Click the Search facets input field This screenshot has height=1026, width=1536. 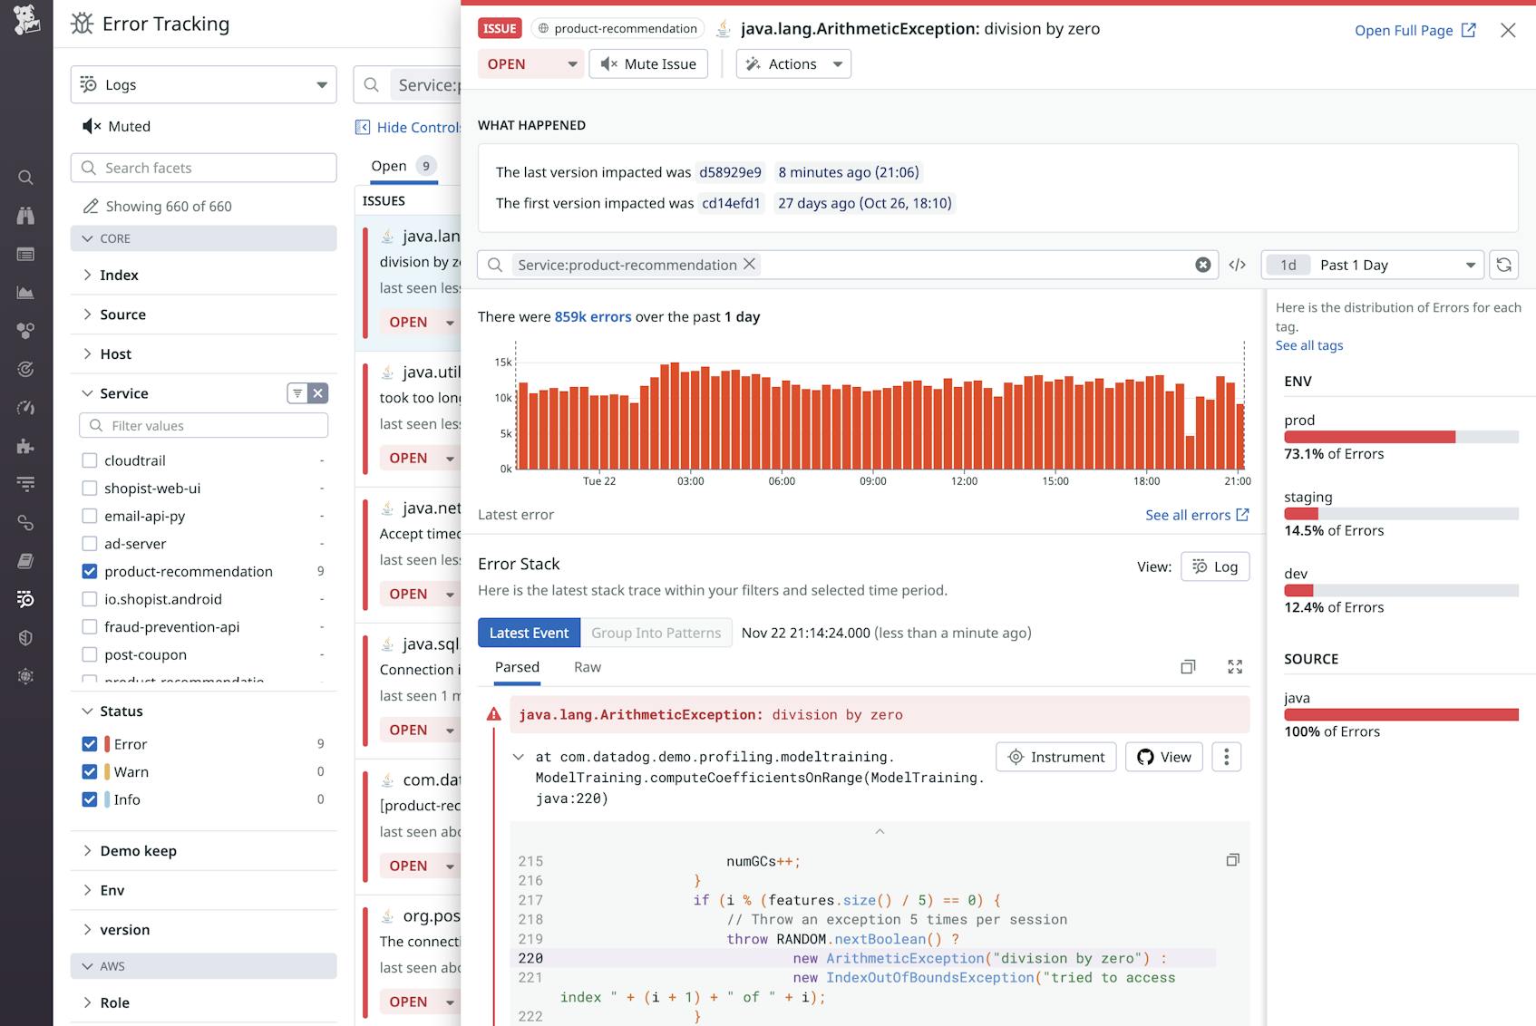point(203,168)
